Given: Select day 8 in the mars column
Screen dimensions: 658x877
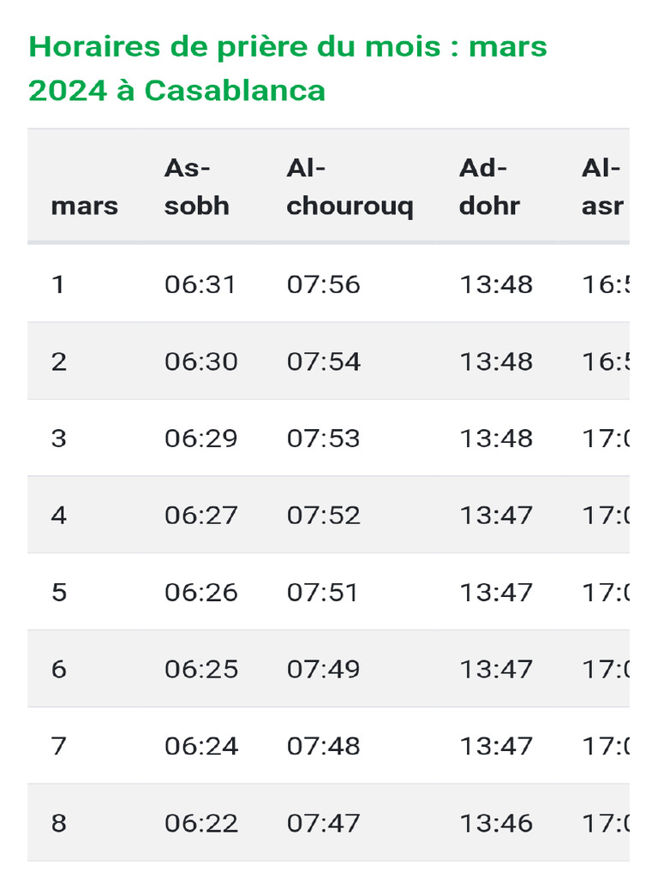Looking at the screenshot, I should point(58,823).
